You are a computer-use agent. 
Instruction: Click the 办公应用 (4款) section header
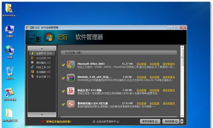[119, 53]
